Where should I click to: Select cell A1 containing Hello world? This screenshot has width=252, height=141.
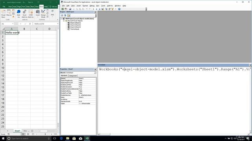click(x=11, y=33)
